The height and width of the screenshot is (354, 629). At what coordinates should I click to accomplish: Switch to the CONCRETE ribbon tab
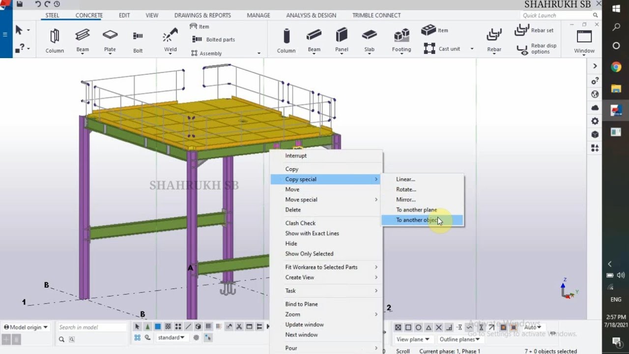click(x=89, y=15)
